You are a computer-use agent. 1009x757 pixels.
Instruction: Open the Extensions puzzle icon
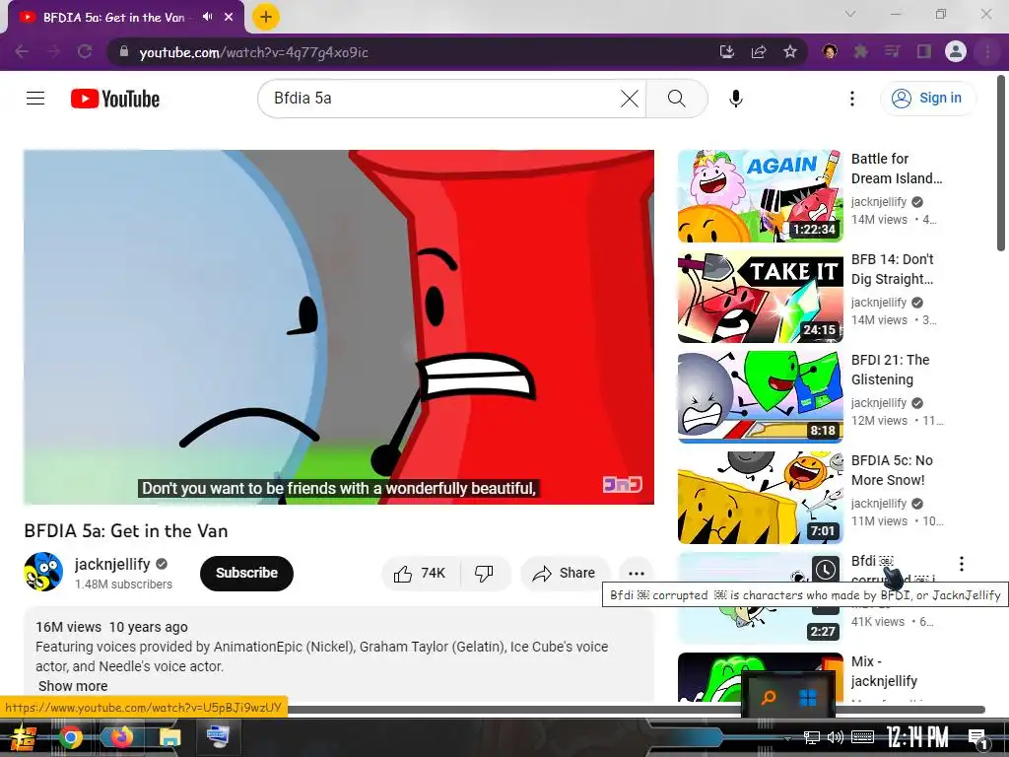point(860,51)
